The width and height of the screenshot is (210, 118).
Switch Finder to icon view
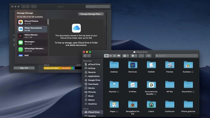[106, 56]
